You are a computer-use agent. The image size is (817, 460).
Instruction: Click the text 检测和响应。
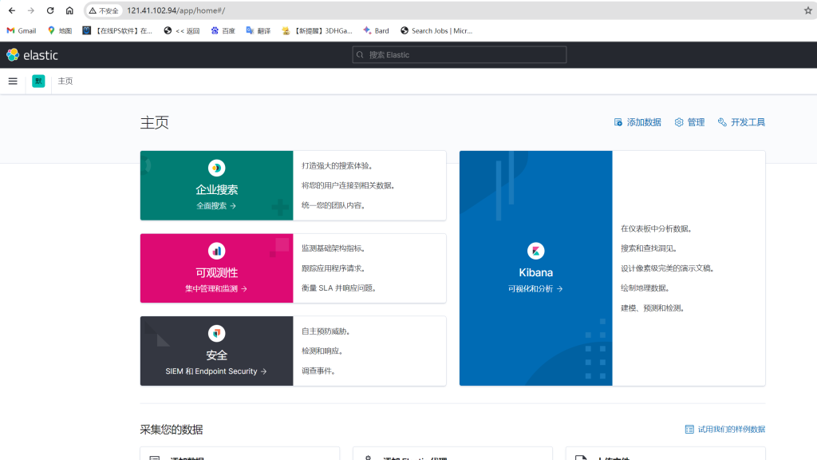click(322, 351)
